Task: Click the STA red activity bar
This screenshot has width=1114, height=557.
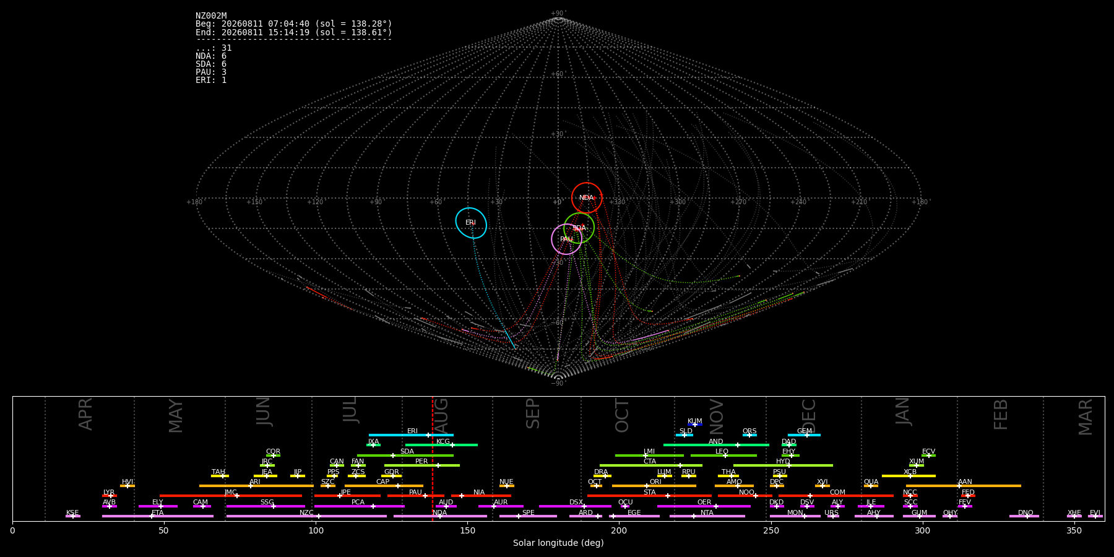Action: [649, 496]
